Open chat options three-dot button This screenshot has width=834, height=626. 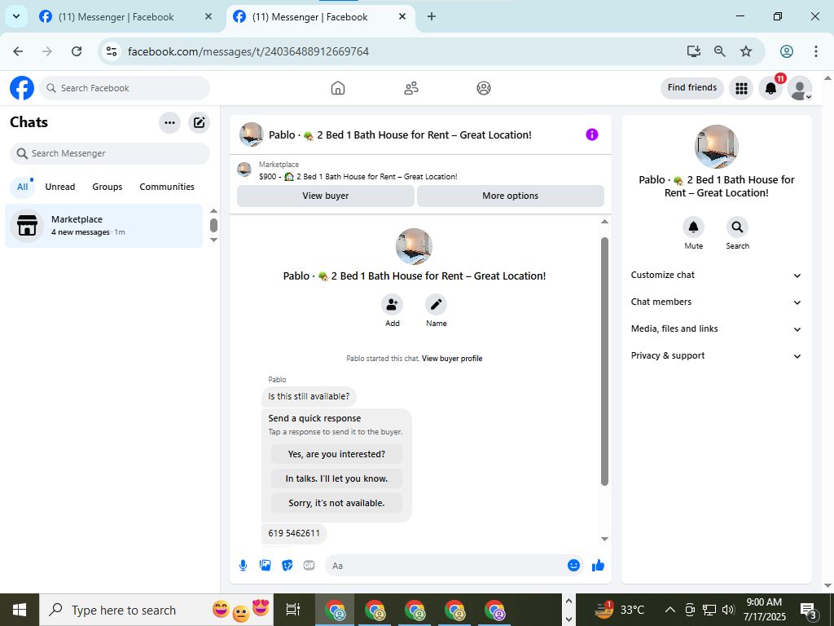169,123
